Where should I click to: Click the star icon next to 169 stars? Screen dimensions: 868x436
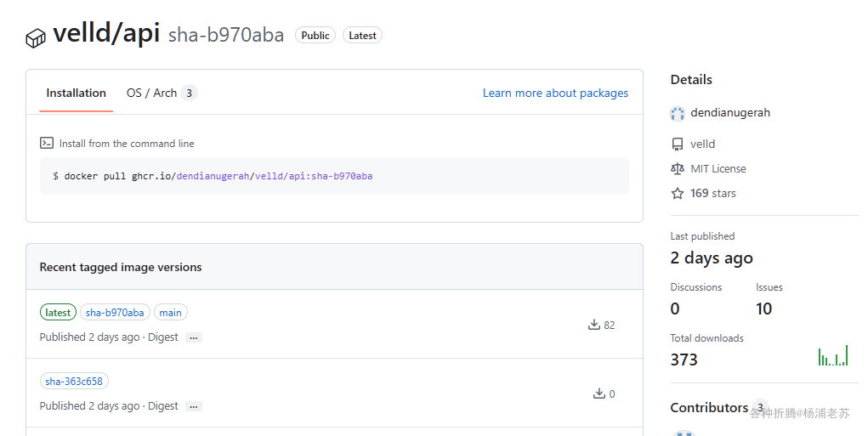678,194
